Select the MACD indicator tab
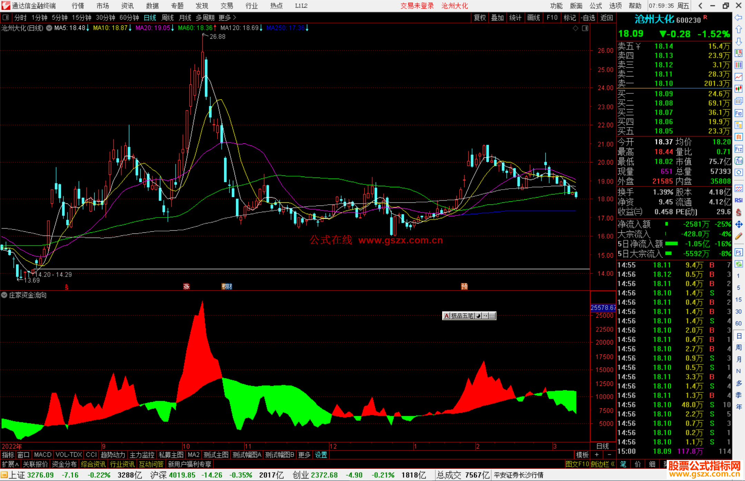The image size is (745, 481). click(x=42, y=455)
